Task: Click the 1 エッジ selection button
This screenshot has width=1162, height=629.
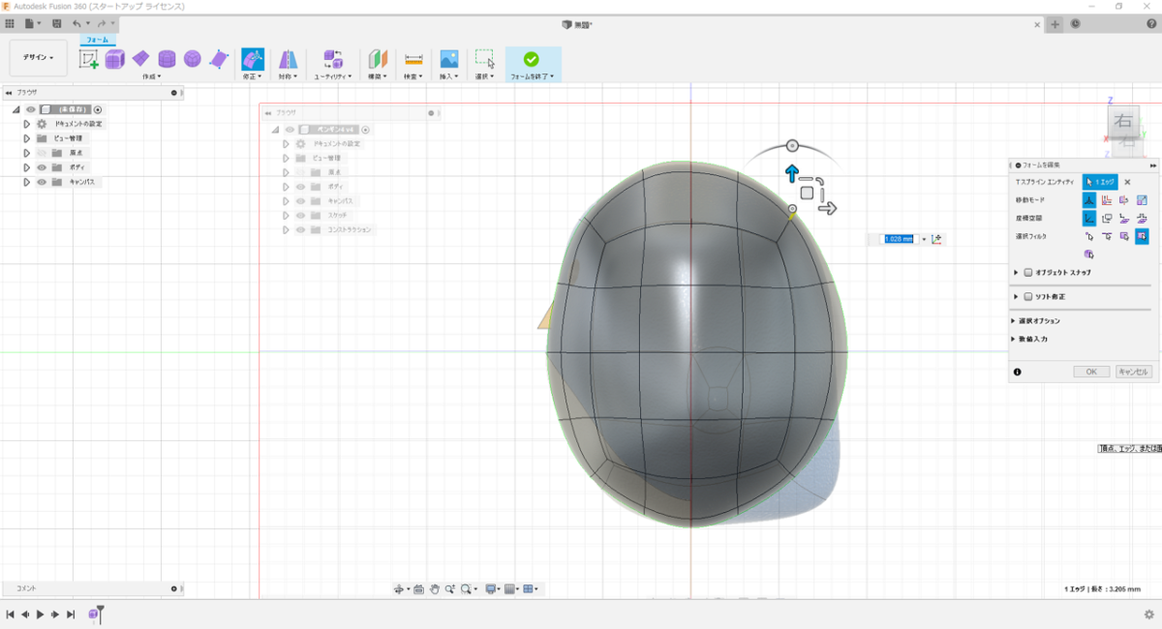Action: coord(1100,181)
